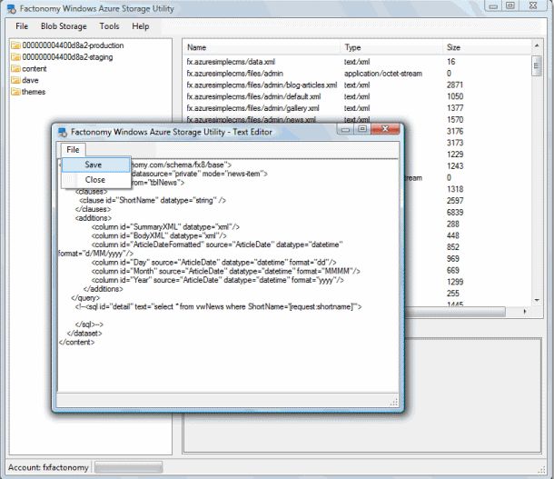Viewport: 554px width, 479px height.
Task: Select blob fx.azuresimplecms/data.xml
Action: click(231, 62)
